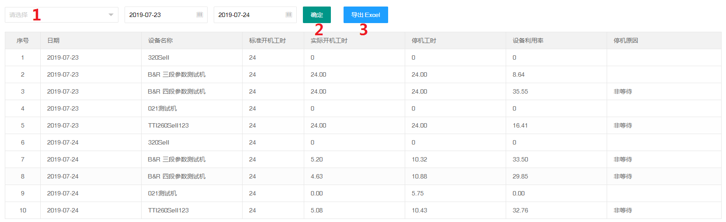The width and height of the screenshot is (726, 222).
Task: Click the 停机原因 column header
Action: tap(626, 40)
